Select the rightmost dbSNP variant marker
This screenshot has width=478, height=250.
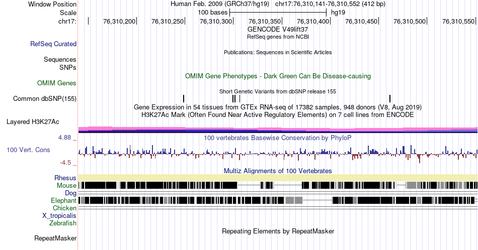(x=390, y=98)
